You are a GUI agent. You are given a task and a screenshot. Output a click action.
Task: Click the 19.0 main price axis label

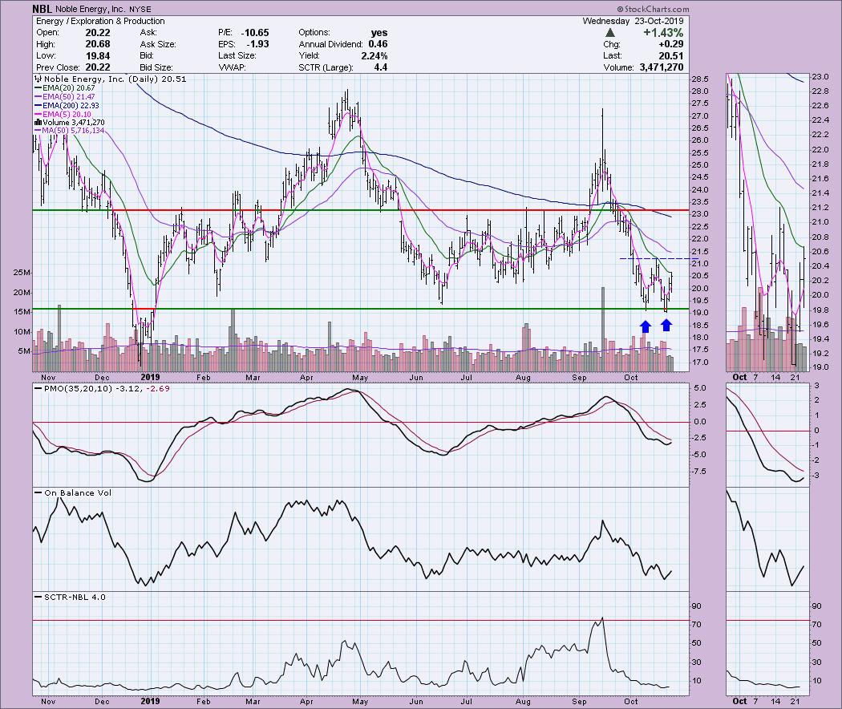pyautogui.click(x=700, y=313)
